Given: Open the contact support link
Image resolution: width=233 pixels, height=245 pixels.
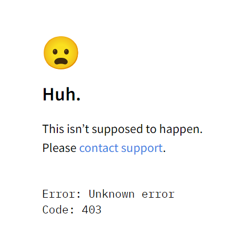Looking at the screenshot, I should (x=121, y=148).
